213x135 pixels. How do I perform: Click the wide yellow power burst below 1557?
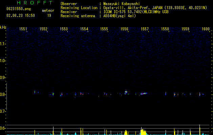pos(143,132)
